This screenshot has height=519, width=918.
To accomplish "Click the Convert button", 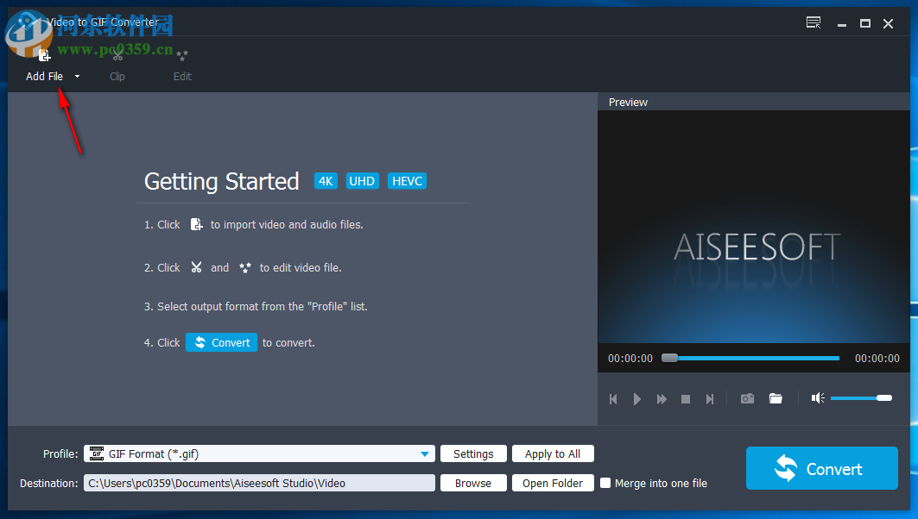I will [820, 468].
